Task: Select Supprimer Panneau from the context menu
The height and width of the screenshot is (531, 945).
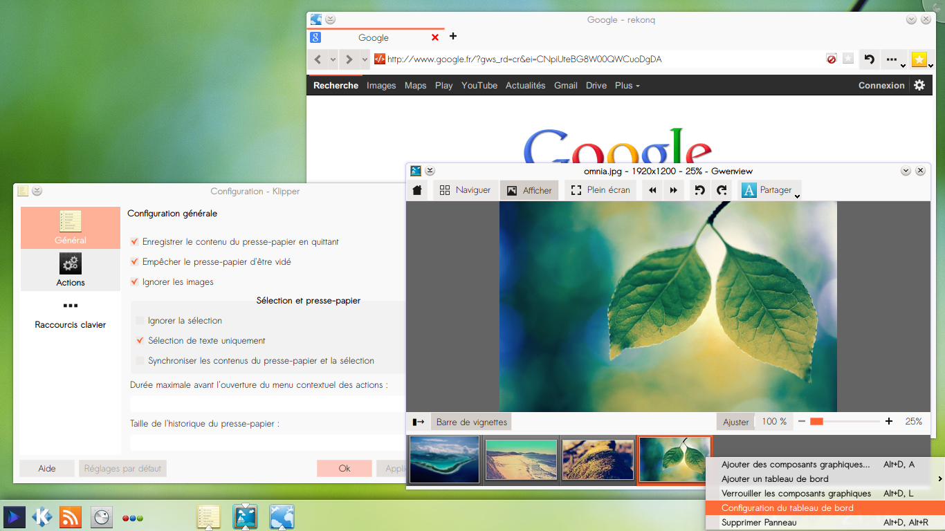Action: pos(824,523)
